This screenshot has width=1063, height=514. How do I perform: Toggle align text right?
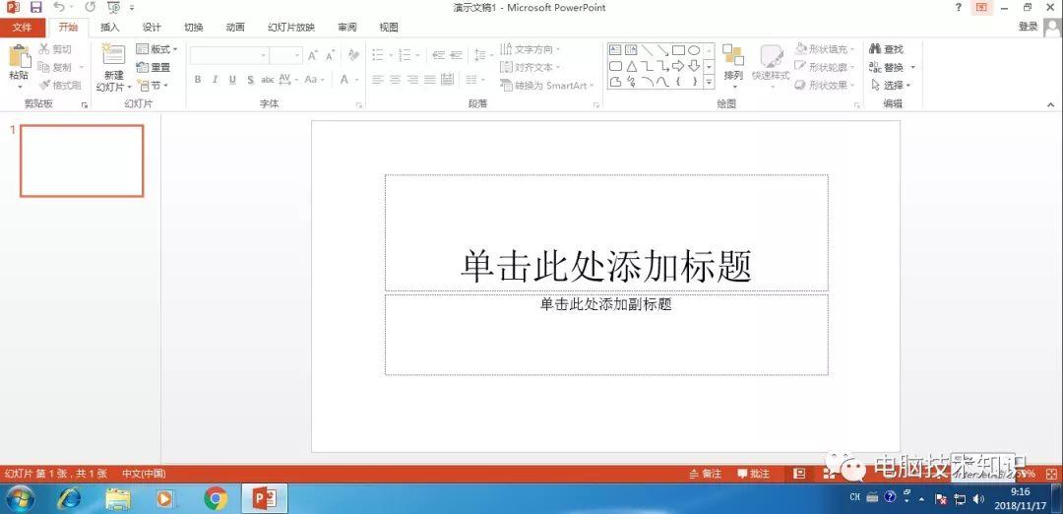[x=412, y=80]
